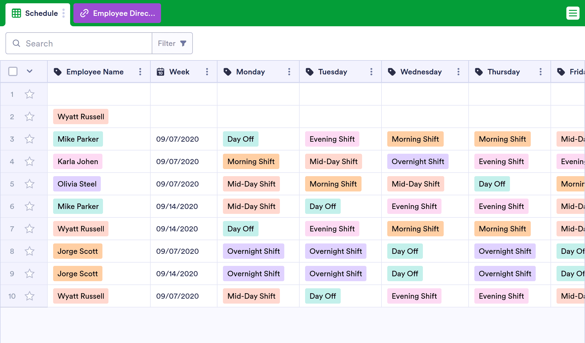
Task: Click the filter funnel icon
Action: 183,43
